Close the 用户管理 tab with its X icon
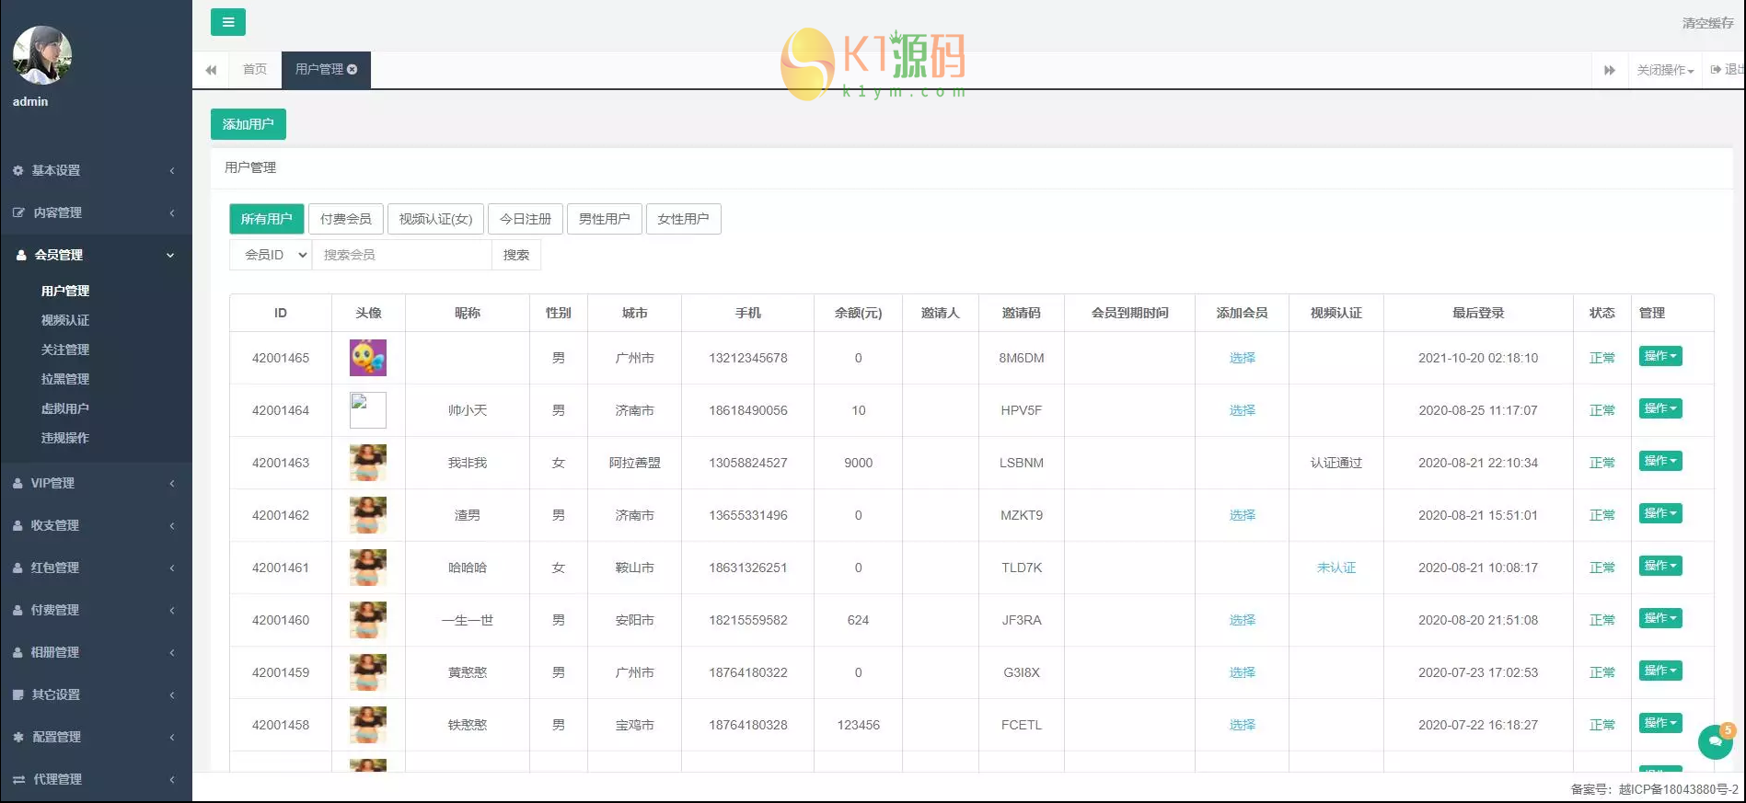Screen dimensions: 1746x803 click(x=353, y=70)
